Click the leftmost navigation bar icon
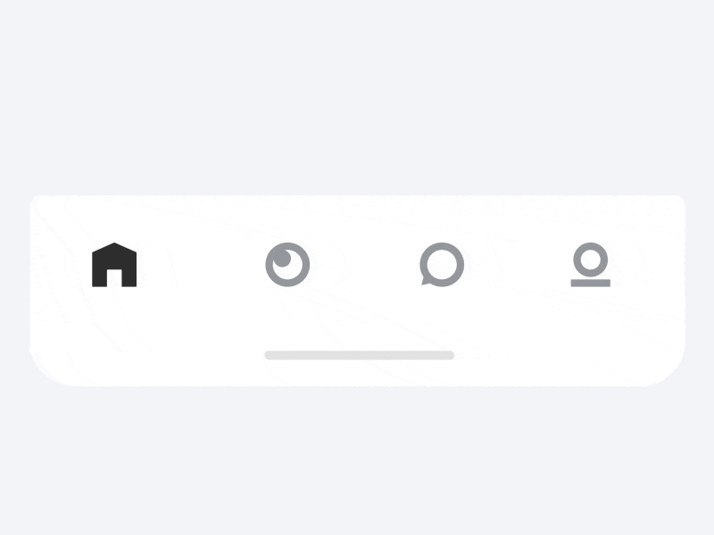The height and width of the screenshot is (535, 714). (x=114, y=265)
